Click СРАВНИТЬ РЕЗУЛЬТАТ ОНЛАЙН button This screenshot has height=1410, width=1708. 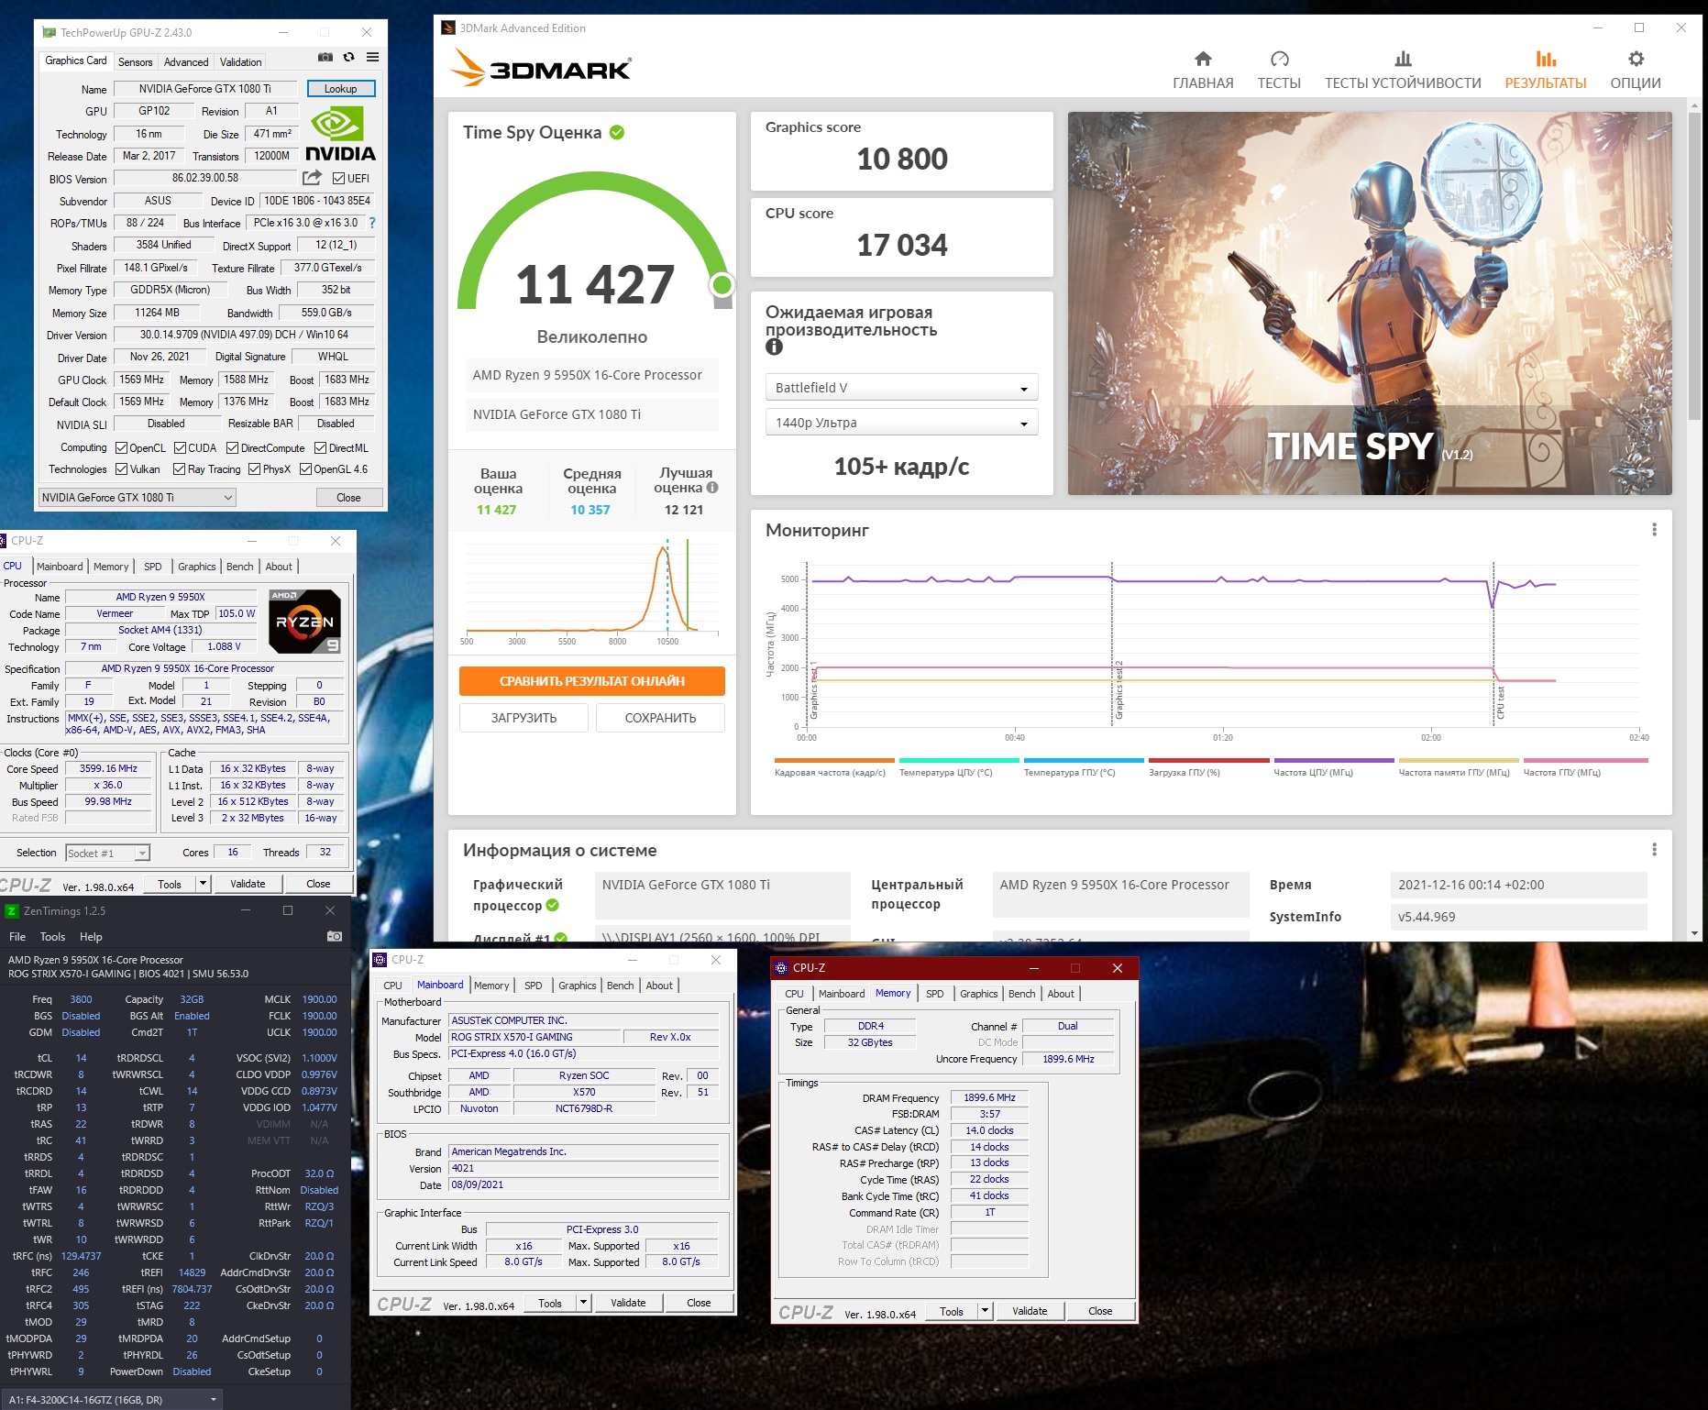pos(592,681)
